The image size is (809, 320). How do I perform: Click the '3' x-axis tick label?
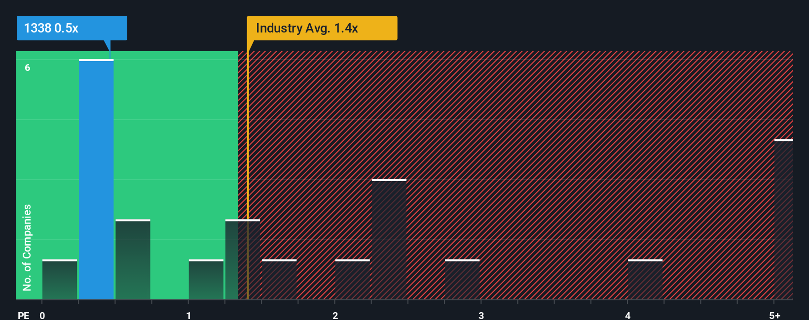tap(481, 315)
